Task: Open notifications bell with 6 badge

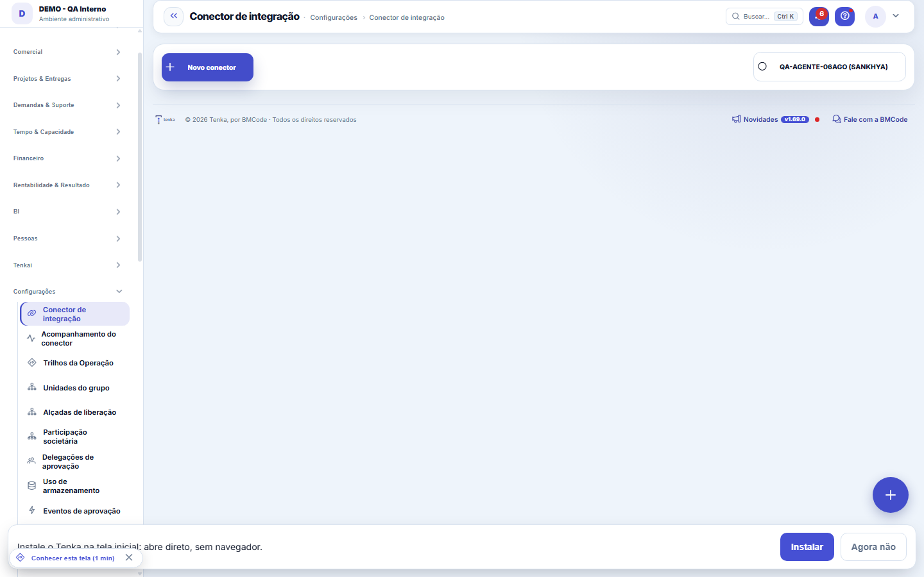Action: point(819,16)
